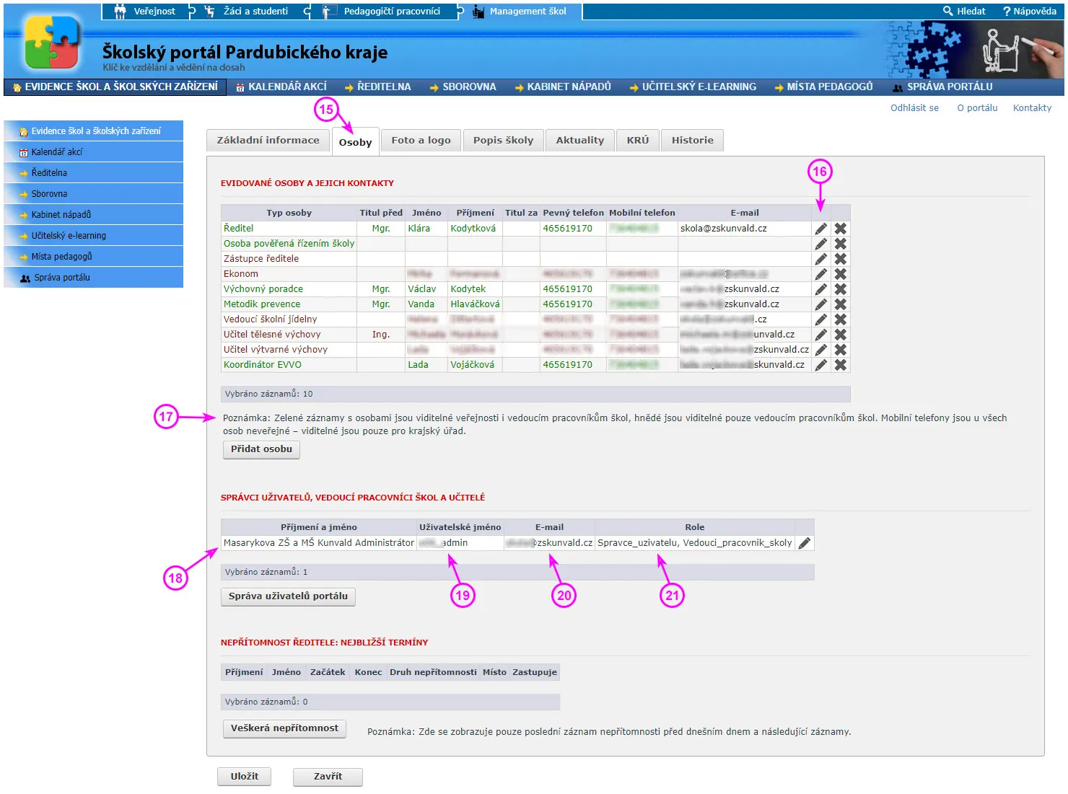This screenshot has height=794, width=1068.
Task: Open sidebar Kalendář akcí
Action: 94,152
